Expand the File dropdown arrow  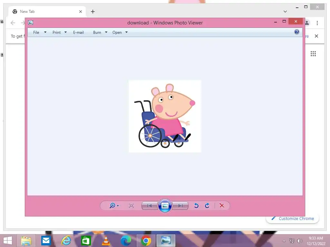point(45,32)
